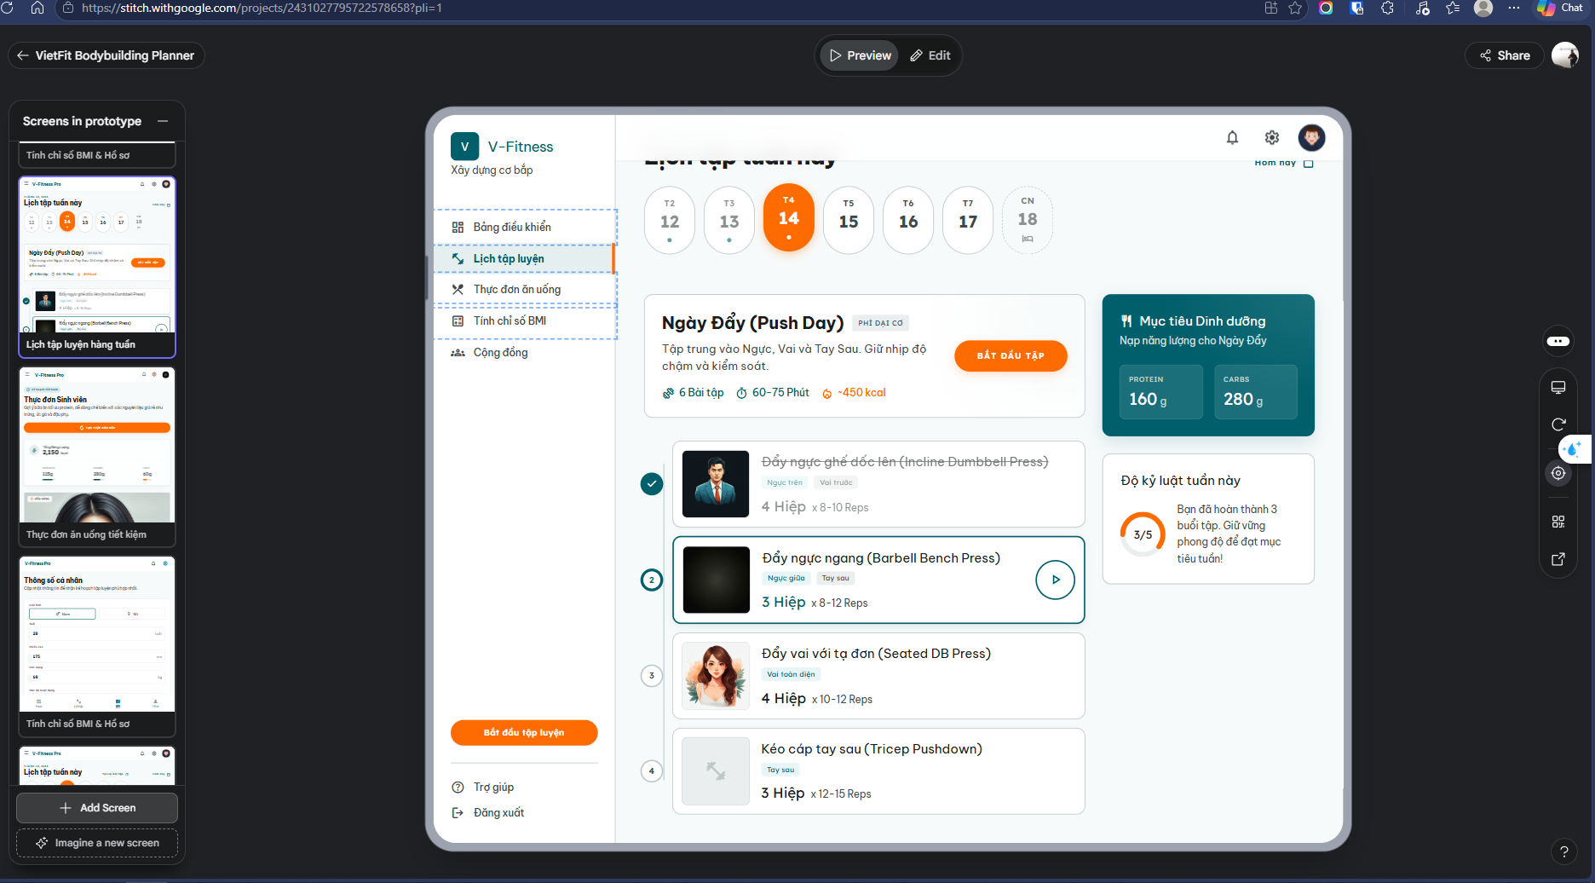Switch to Edit mode

pos(930,55)
